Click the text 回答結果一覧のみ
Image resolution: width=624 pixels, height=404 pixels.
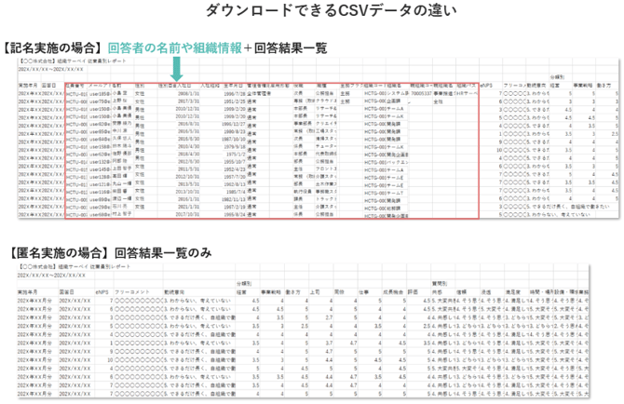tap(163, 252)
